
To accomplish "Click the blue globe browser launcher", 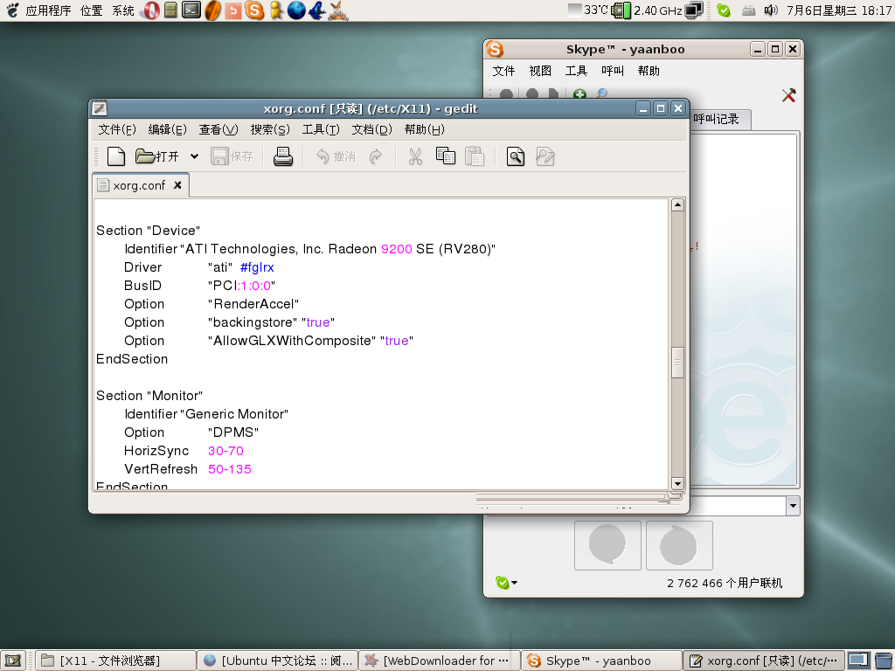I will pyautogui.click(x=296, y=10).
